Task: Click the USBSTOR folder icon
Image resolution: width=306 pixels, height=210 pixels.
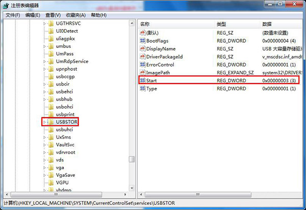Action: point(51,122)
